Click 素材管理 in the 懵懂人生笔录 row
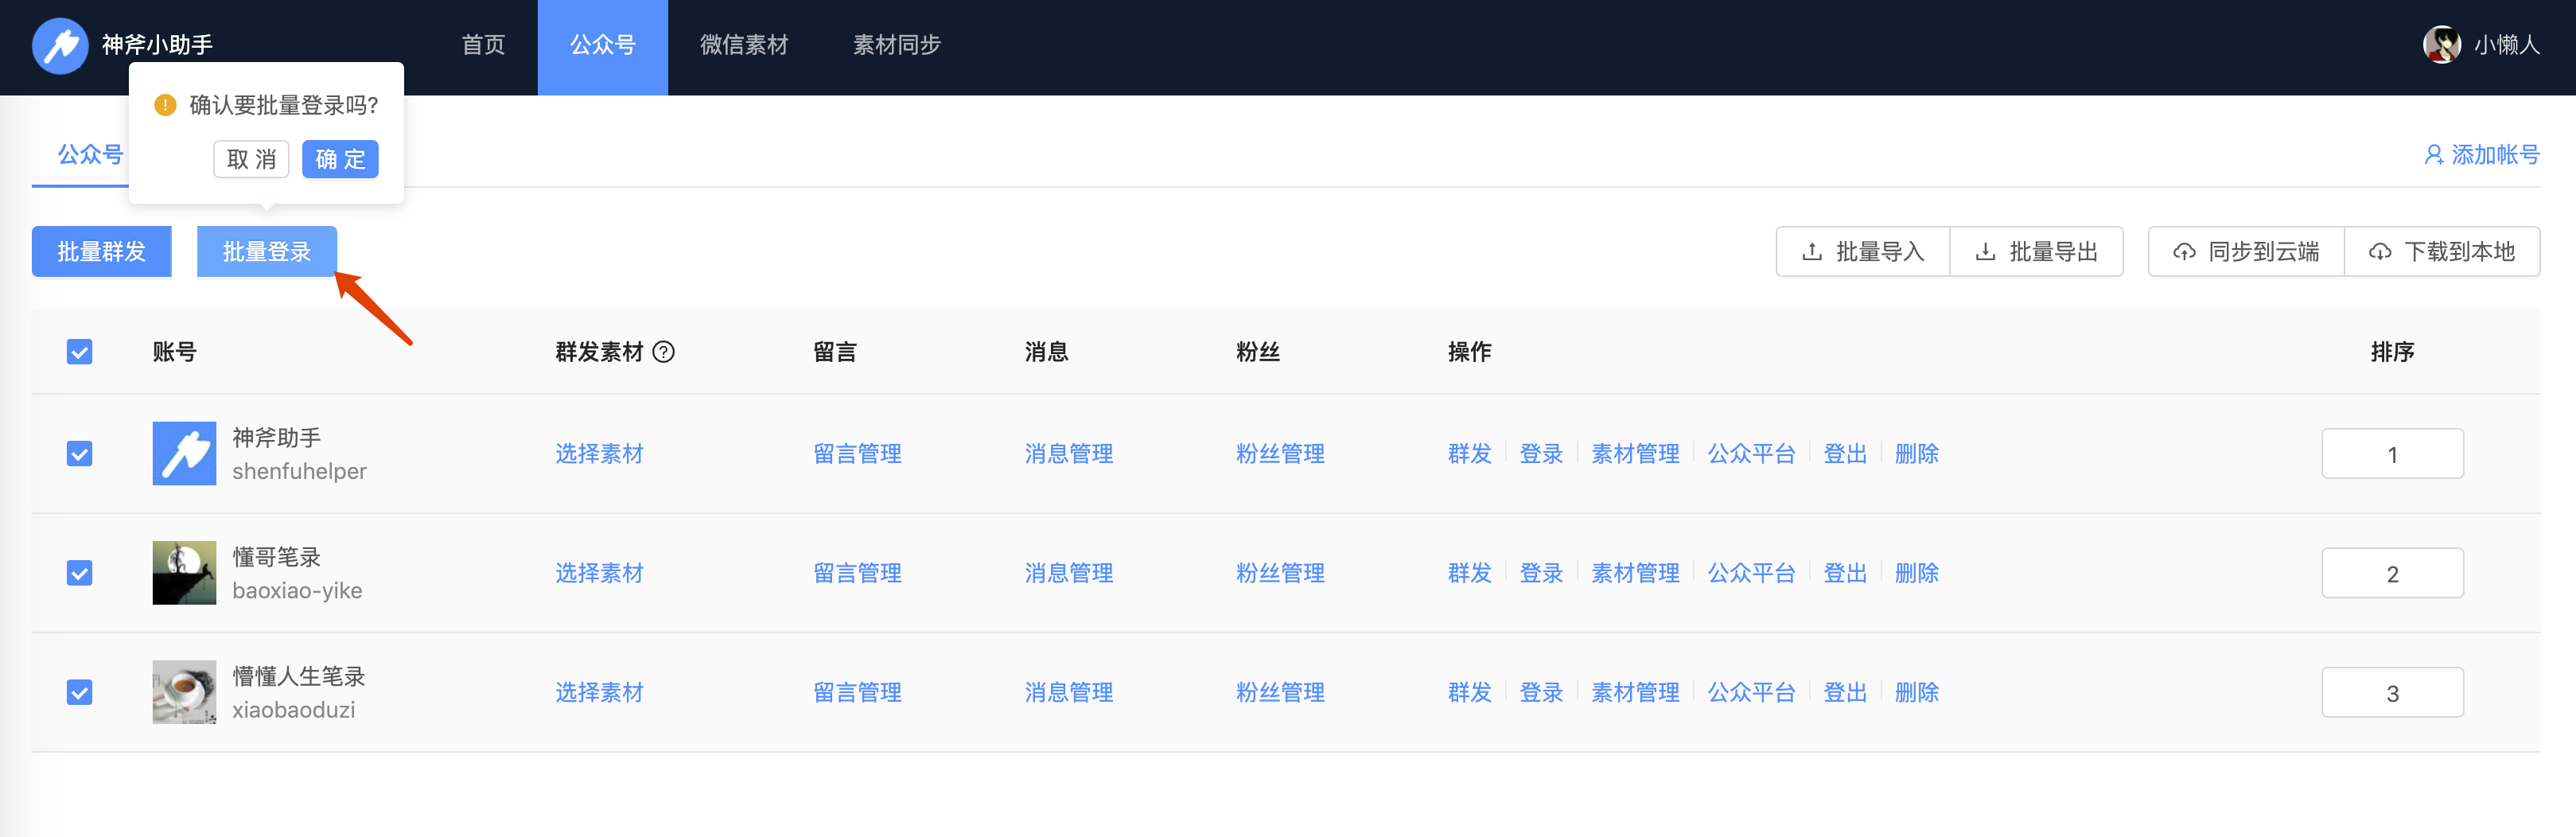 (1635, 692)
